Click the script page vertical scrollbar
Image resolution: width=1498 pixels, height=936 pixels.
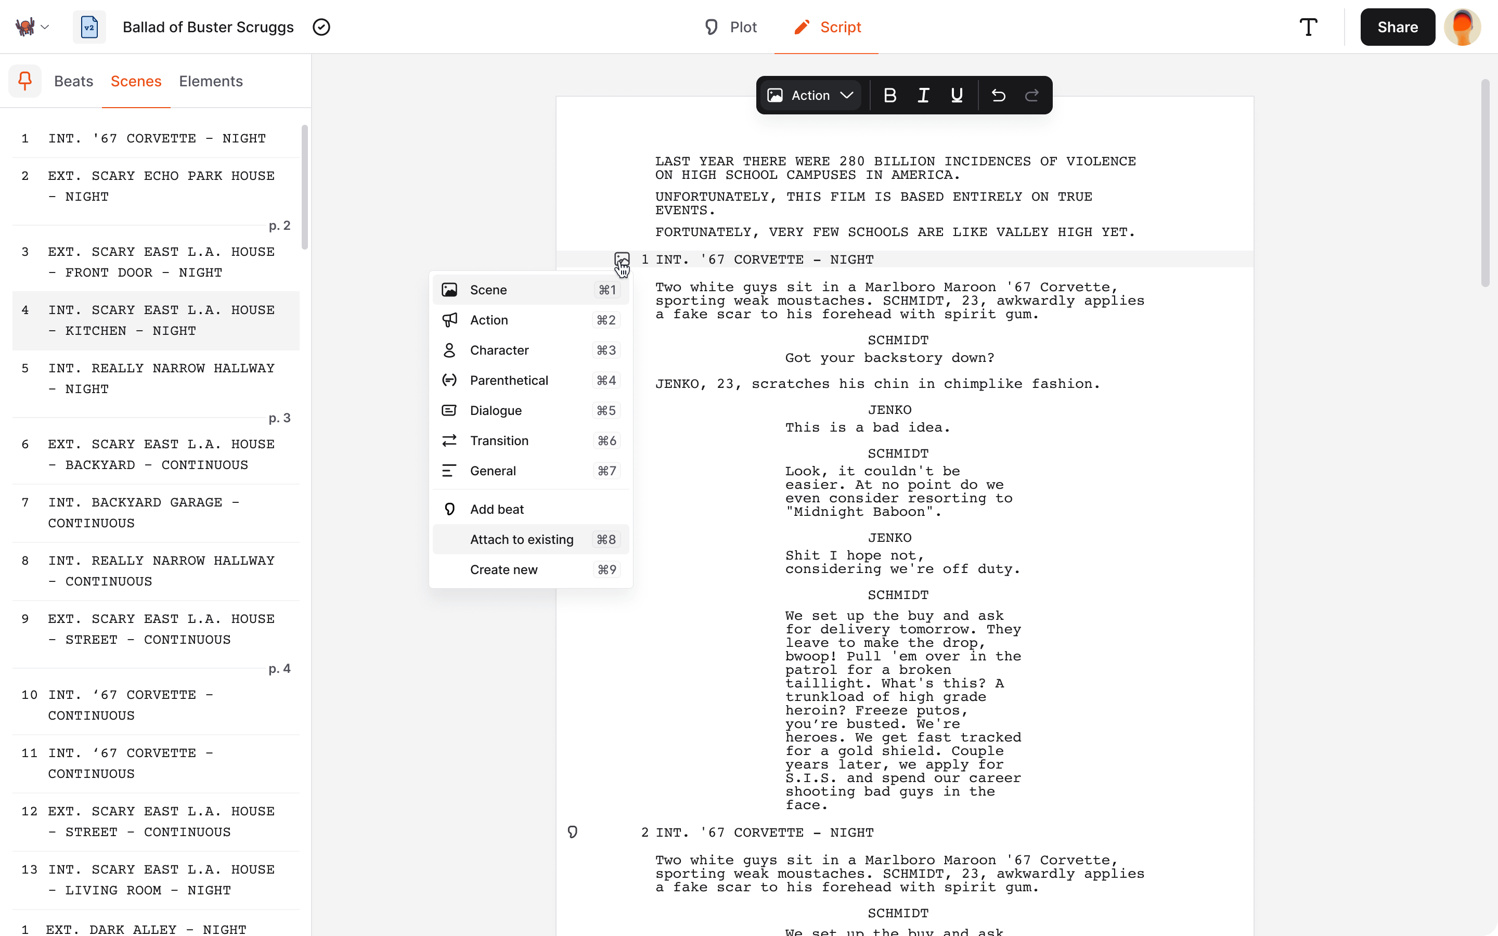(x=1485, y=183)
